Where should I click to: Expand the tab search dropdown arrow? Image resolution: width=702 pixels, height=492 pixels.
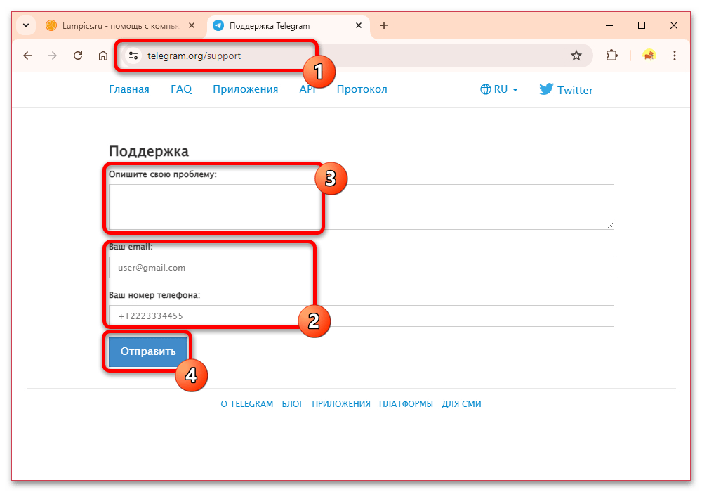tap(26, 25)
